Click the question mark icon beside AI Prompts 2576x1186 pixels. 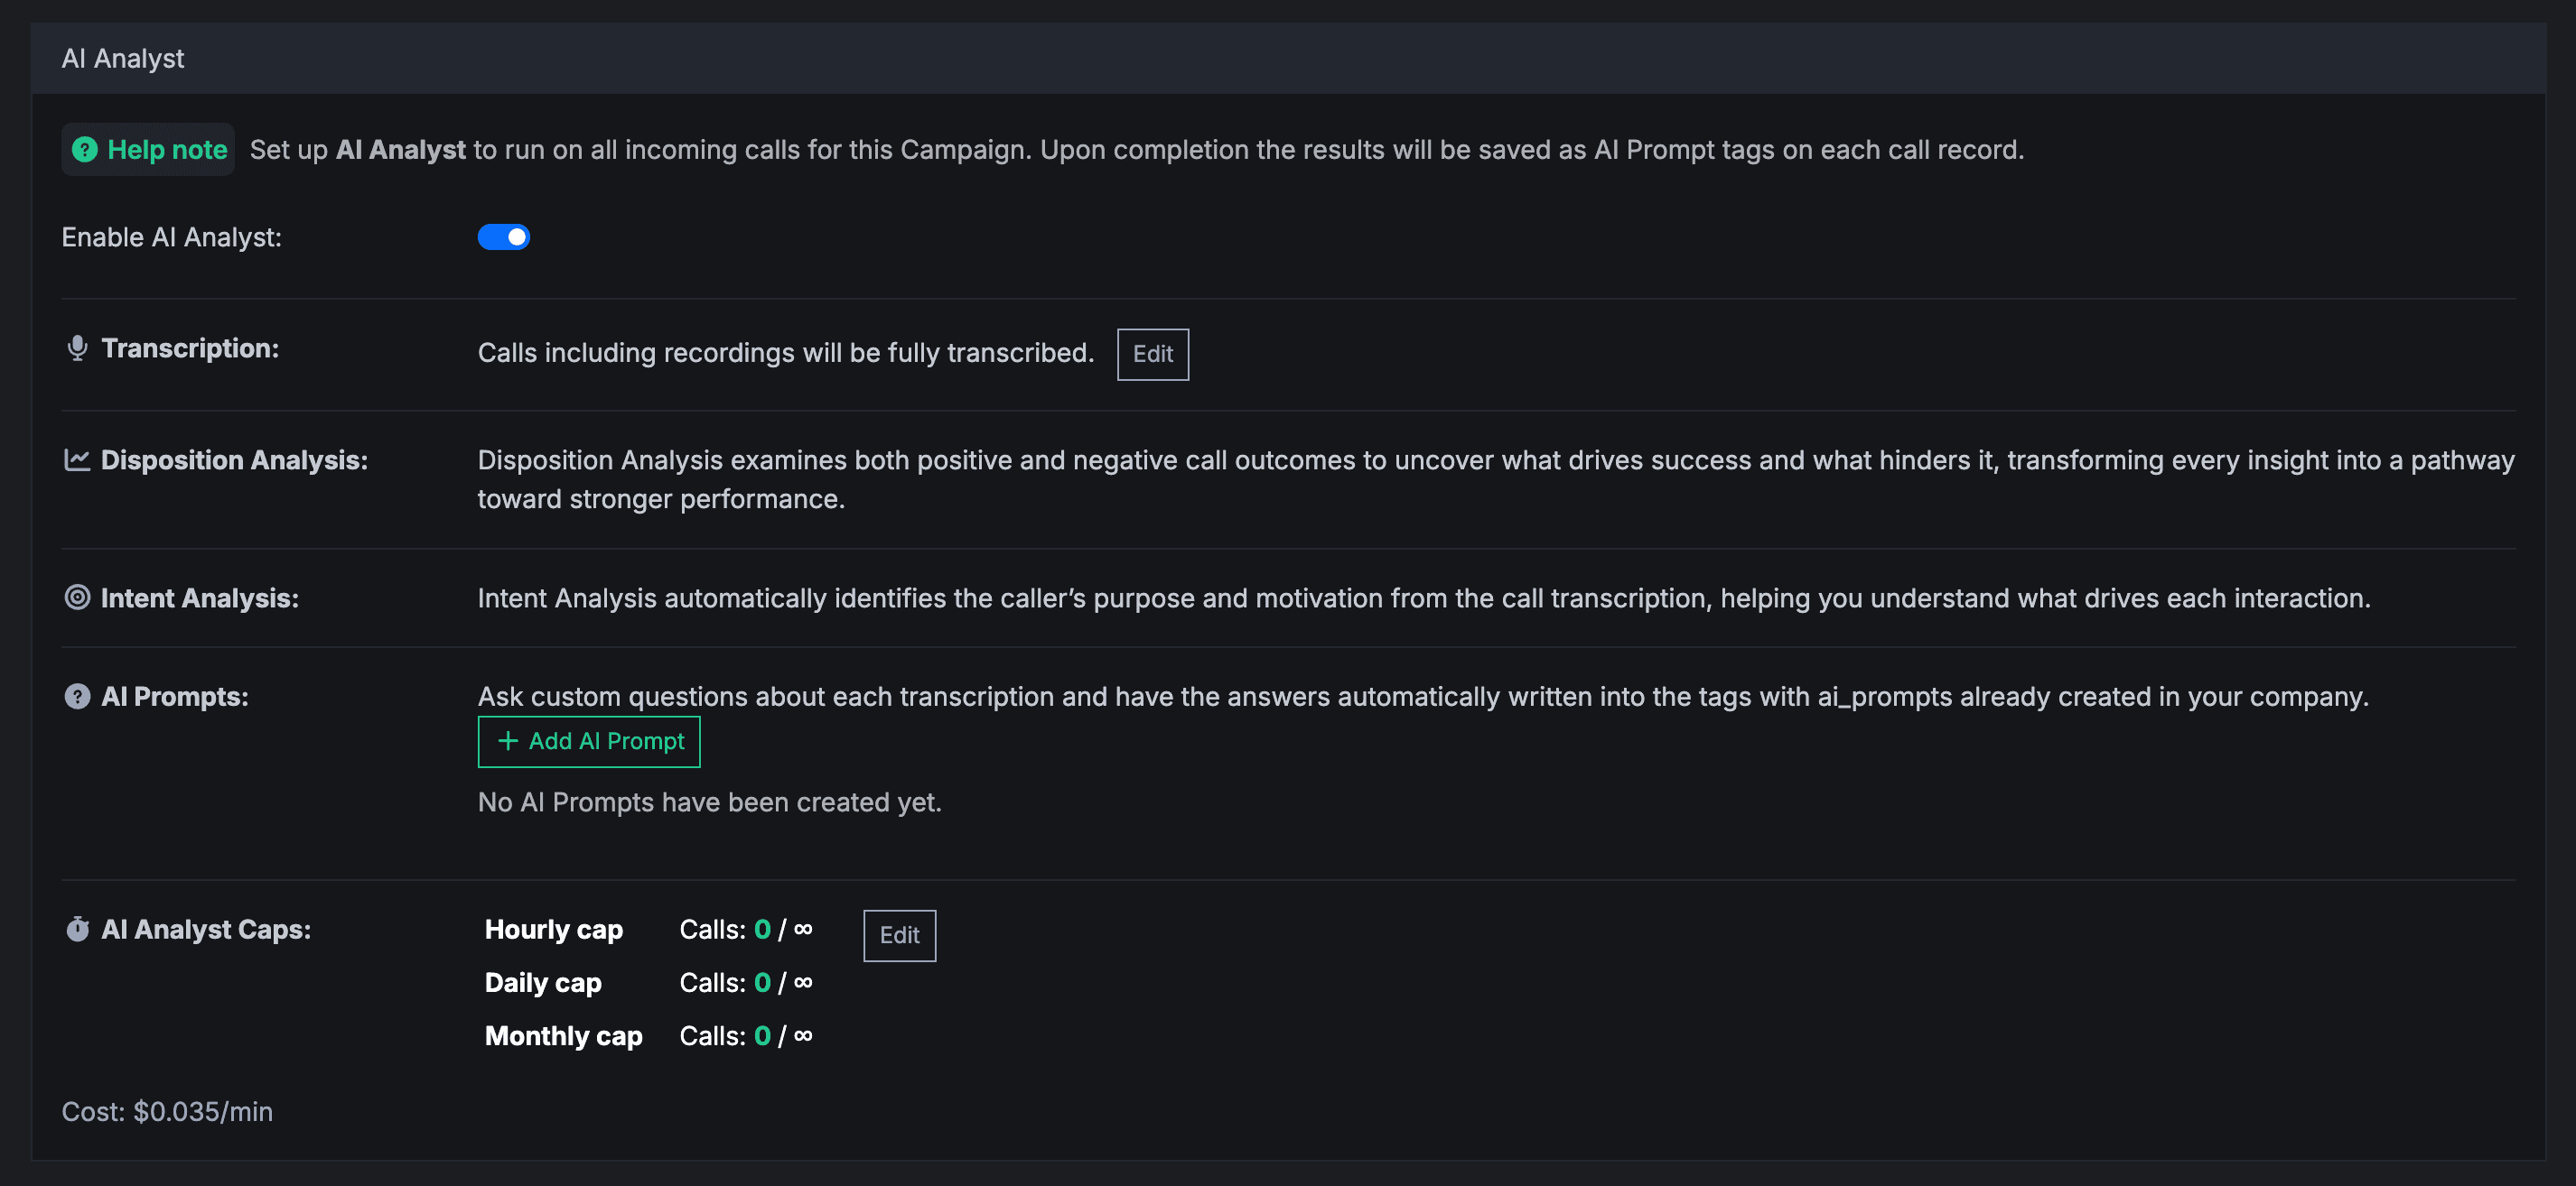pos(78,697)
